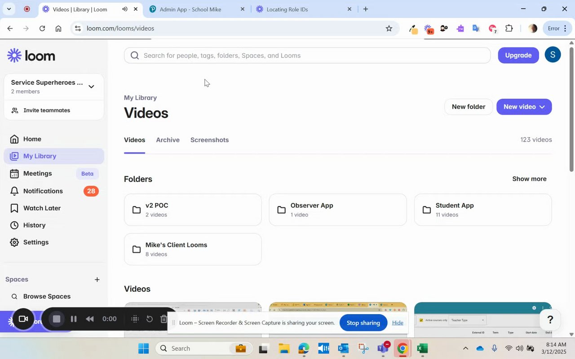Click the Loom logo in the sidebar

(31, 56)
